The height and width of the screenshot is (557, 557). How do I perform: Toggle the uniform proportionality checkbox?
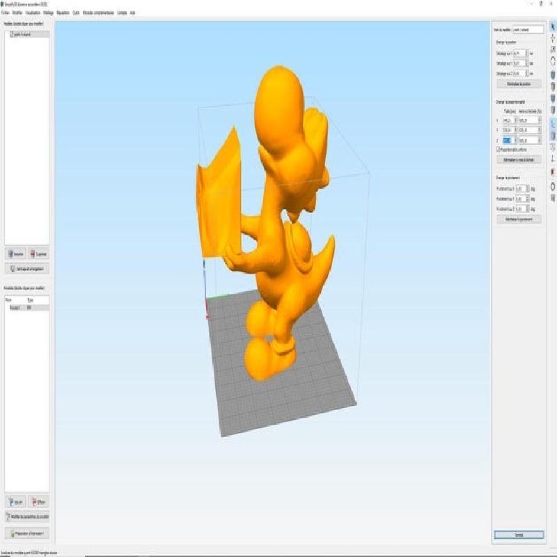pos(499,150)
